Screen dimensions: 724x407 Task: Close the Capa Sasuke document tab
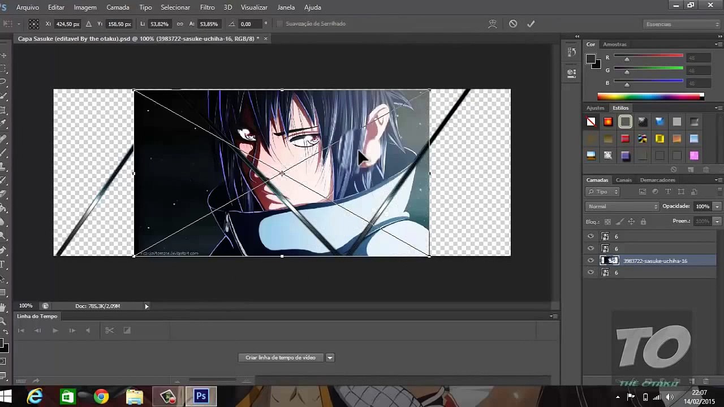[265, 38]
